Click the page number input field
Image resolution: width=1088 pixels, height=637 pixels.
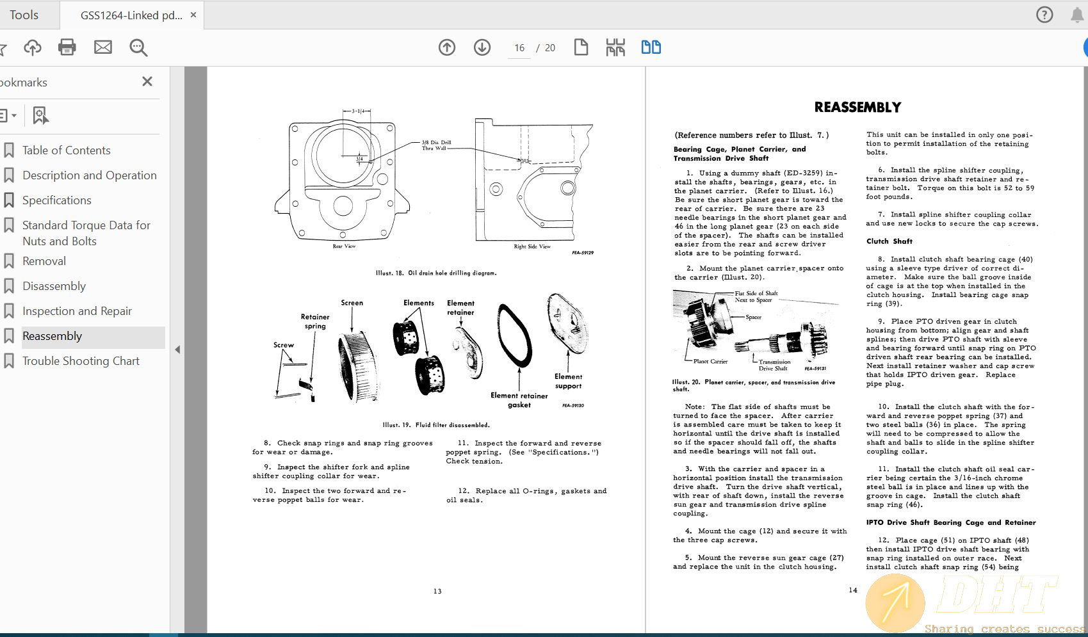(x=519, y=48)
